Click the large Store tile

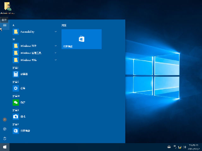click(x=81, y=39)
